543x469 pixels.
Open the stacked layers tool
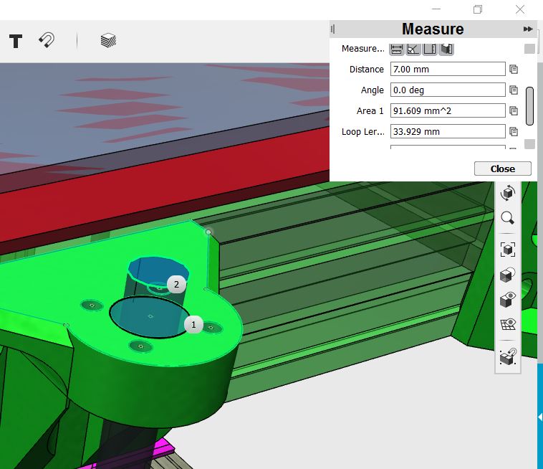click(107, 40)
